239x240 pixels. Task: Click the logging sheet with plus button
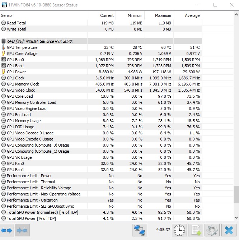pos(196,230)
